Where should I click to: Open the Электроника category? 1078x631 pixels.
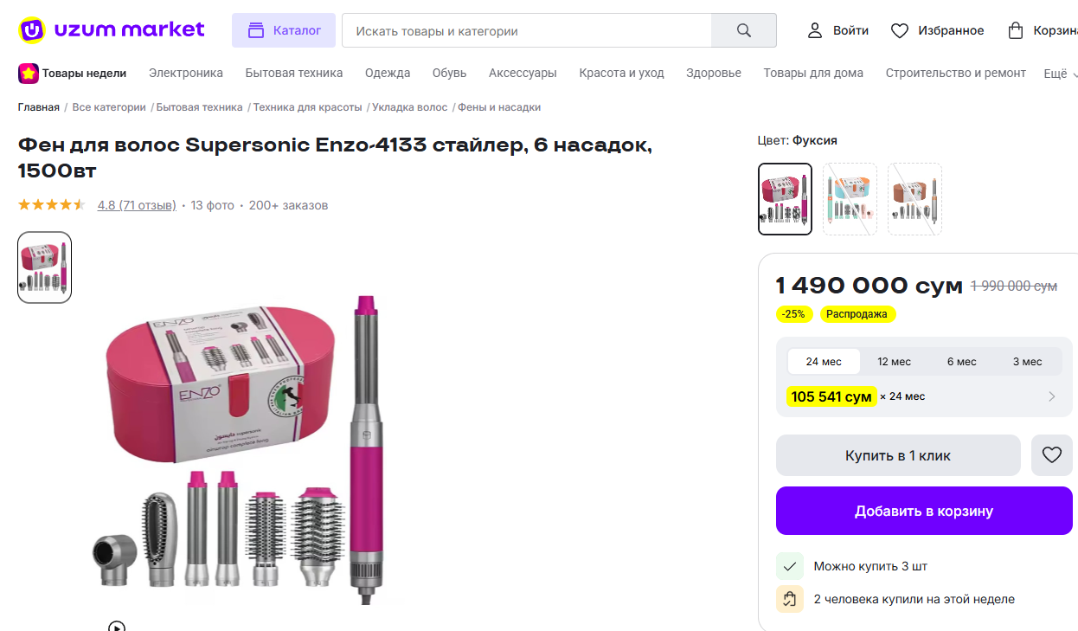185,74
